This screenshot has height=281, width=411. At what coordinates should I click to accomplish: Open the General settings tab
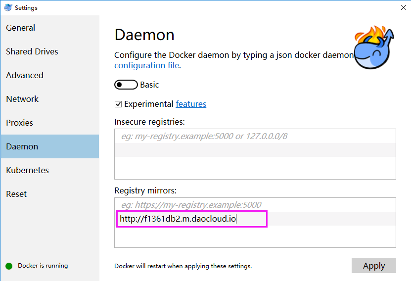click(21, 28)
